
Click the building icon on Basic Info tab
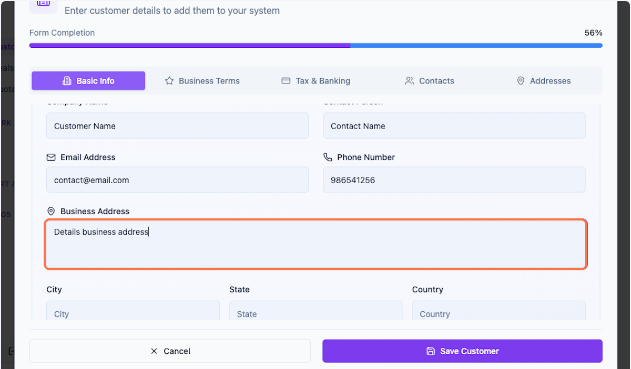point(67,80)
